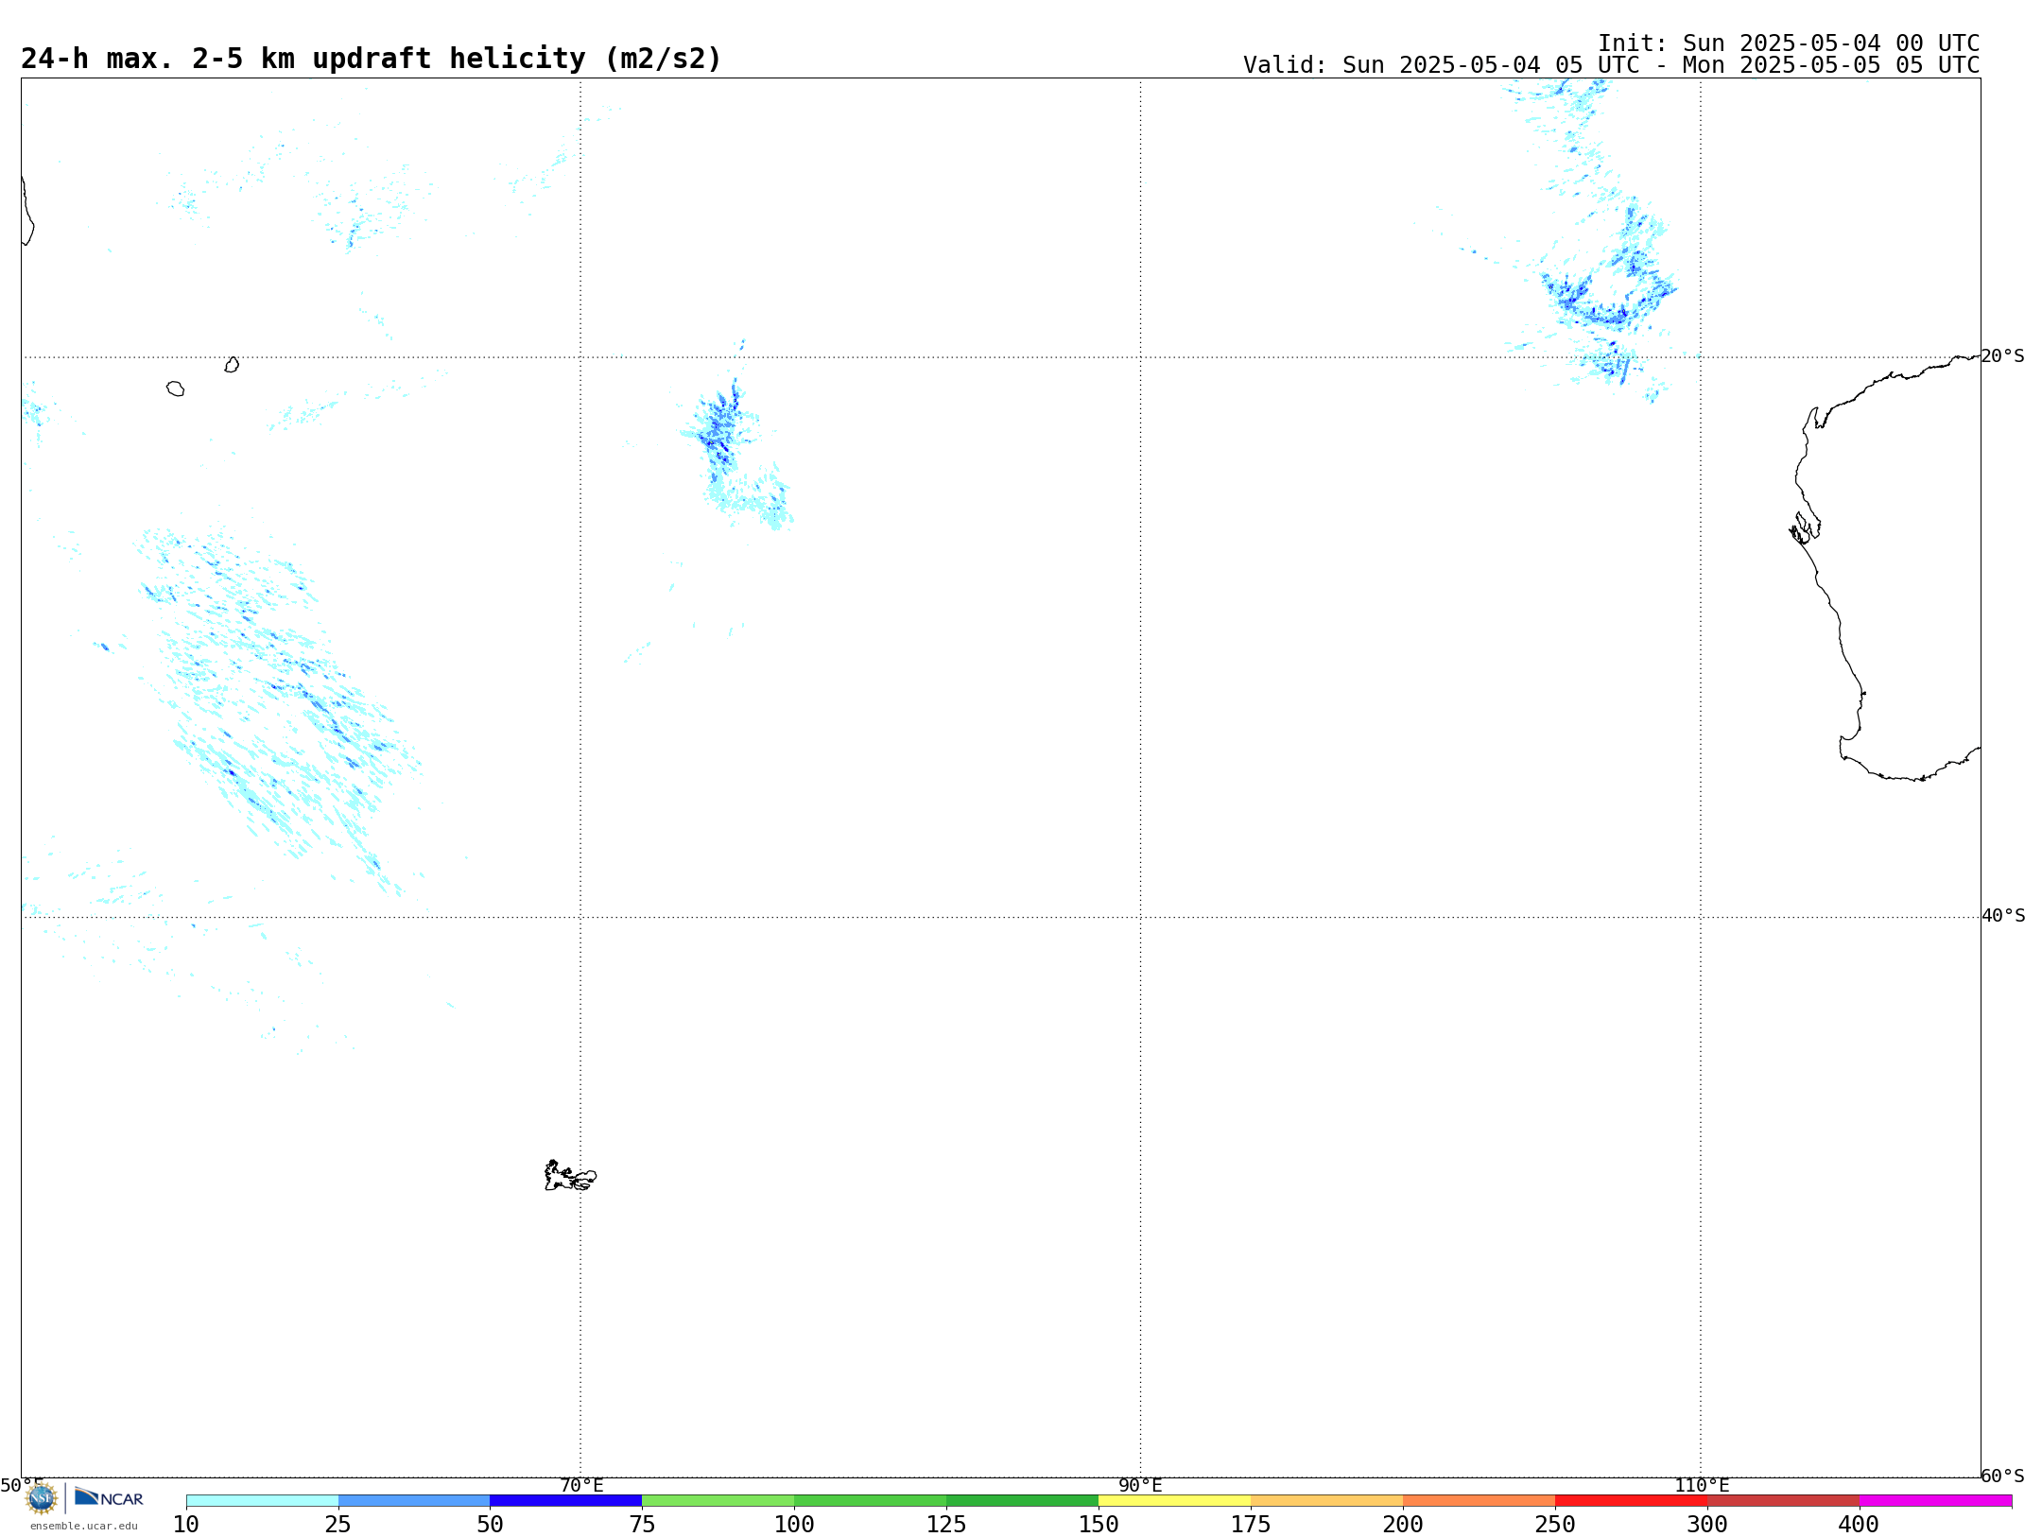Click the yellow 150-175 colorbar segment
Screen dimensions: 2042x1537
1174,1501
